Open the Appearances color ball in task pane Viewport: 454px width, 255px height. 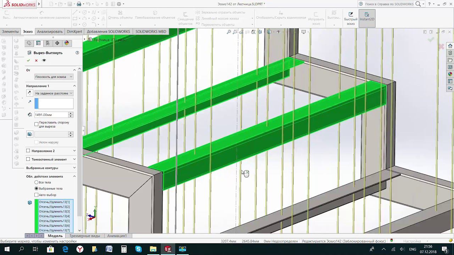(450, 74)
